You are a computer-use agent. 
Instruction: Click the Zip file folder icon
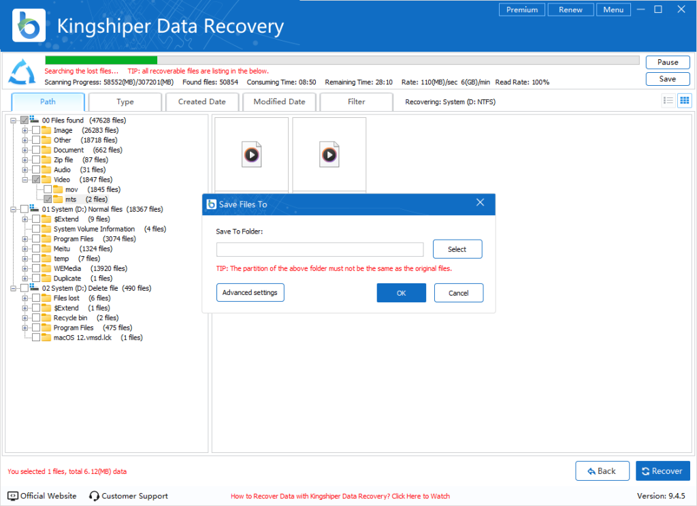point(46,159)
